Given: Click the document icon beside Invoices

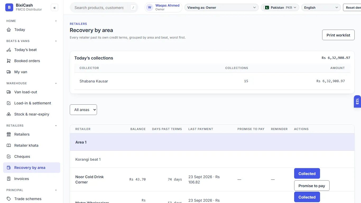Looking at the screenshot, I should tap(9, 179).
